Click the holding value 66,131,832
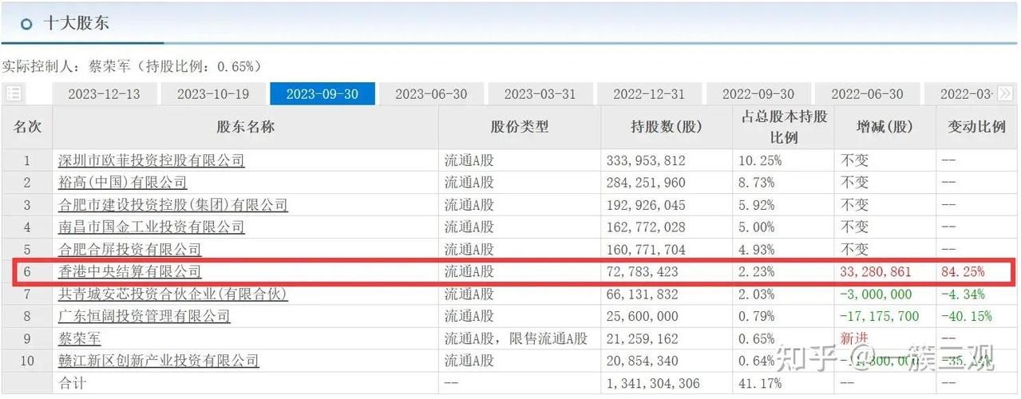 643,294
